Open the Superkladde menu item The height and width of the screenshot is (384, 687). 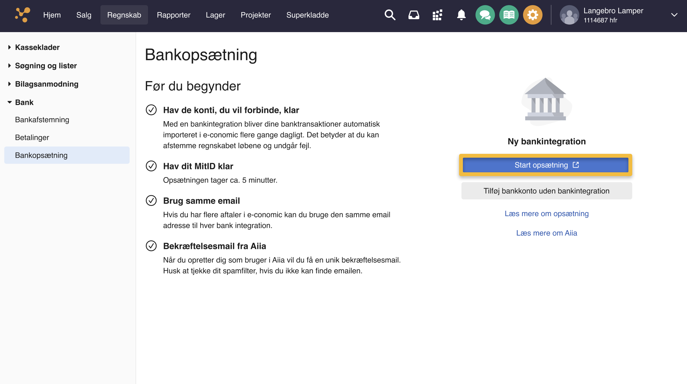[308, 15]
